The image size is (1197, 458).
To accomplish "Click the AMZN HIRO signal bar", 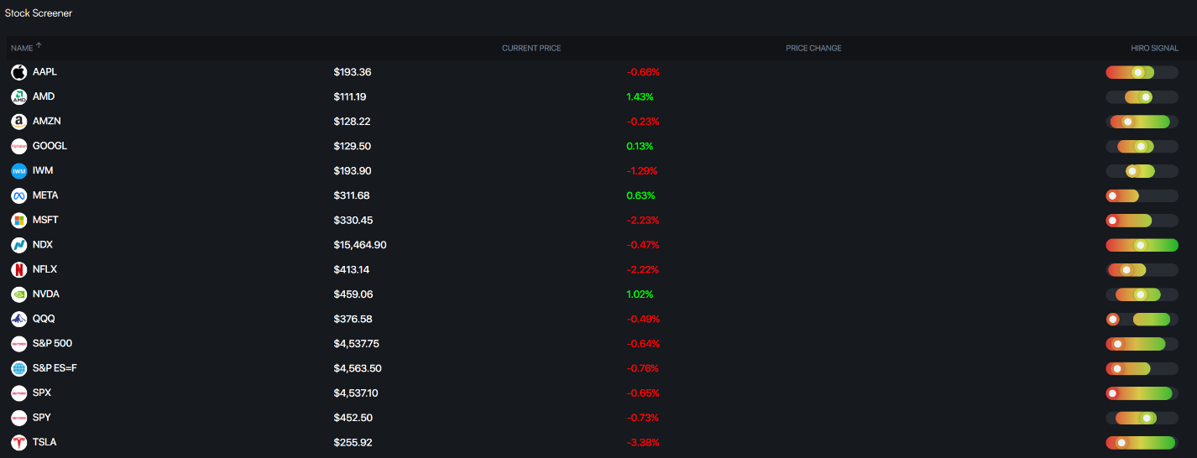I will [1142, 122].
